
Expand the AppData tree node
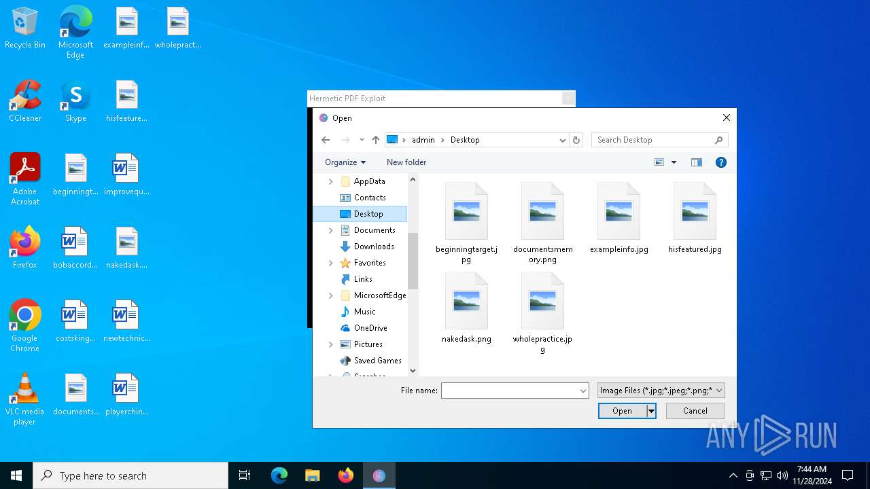(331, 181)
